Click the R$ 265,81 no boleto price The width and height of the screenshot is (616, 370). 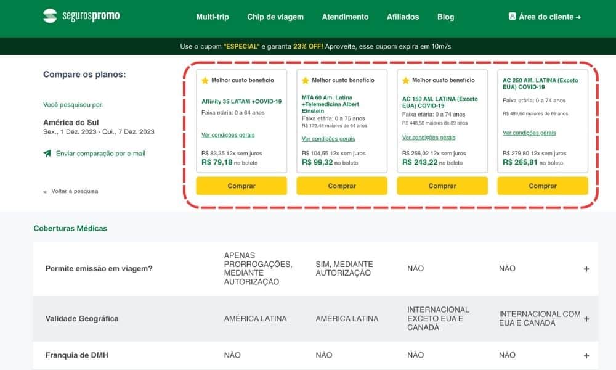pos(533,162)
